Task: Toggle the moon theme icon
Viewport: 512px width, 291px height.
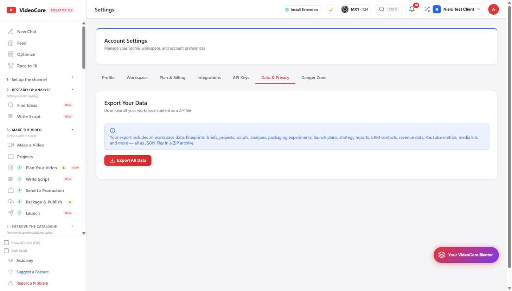Action: click(x=331, y=10)
